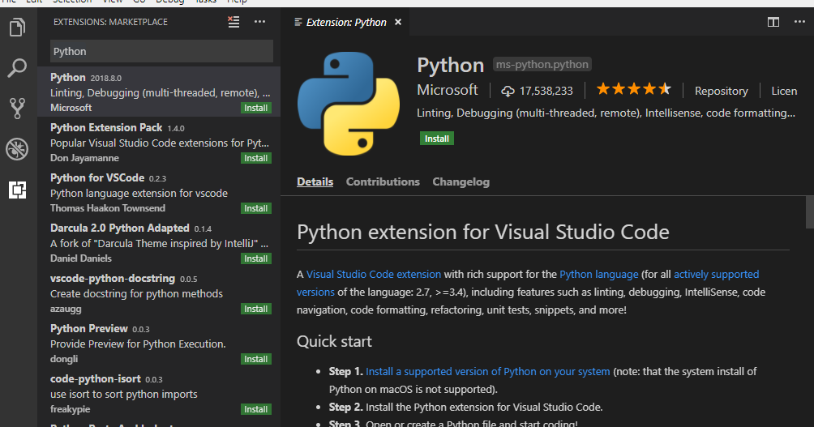Open the editor's More Actions menu

[x=799, y=23]
